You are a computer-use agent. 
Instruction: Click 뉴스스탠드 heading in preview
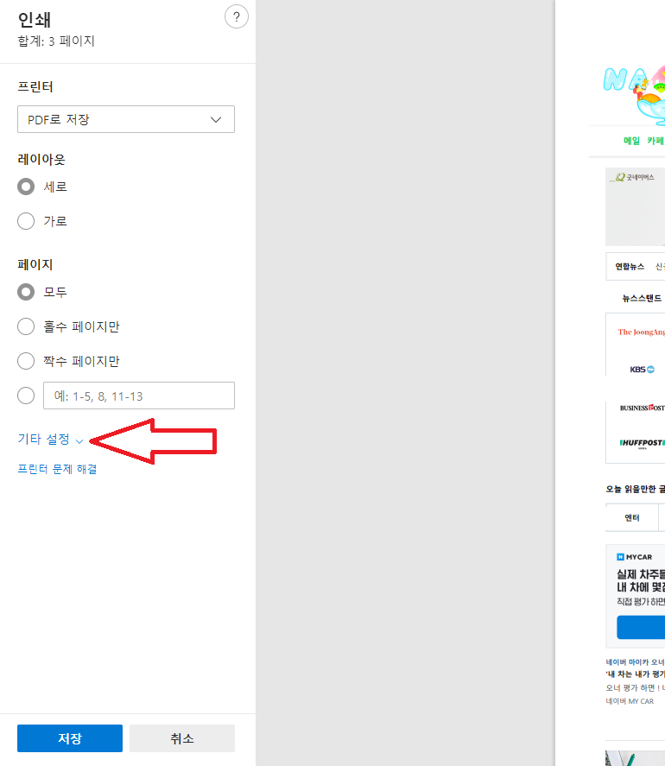point(642,298)
